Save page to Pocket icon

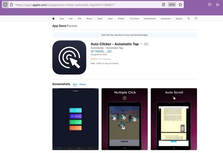click(x=210, y=4)
